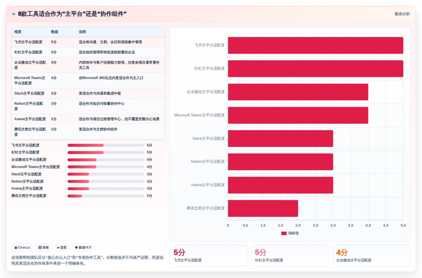
Task: Click the Notion主平台适配度 chart bar
Action: (281, 162)
